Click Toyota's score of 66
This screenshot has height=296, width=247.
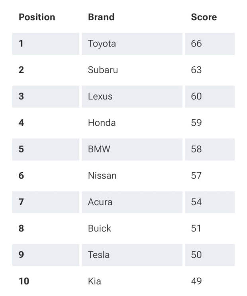[x=196, y=43]
